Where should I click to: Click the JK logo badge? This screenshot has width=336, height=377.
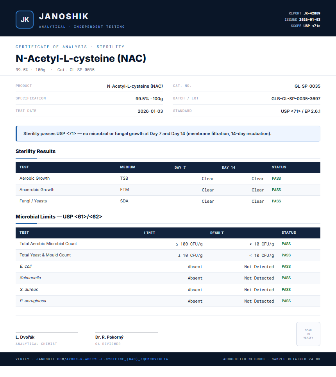(x=25, y=20)
